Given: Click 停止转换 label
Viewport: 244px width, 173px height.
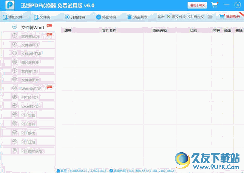Looking at the screenshot, I should click(x=109, y=17).
